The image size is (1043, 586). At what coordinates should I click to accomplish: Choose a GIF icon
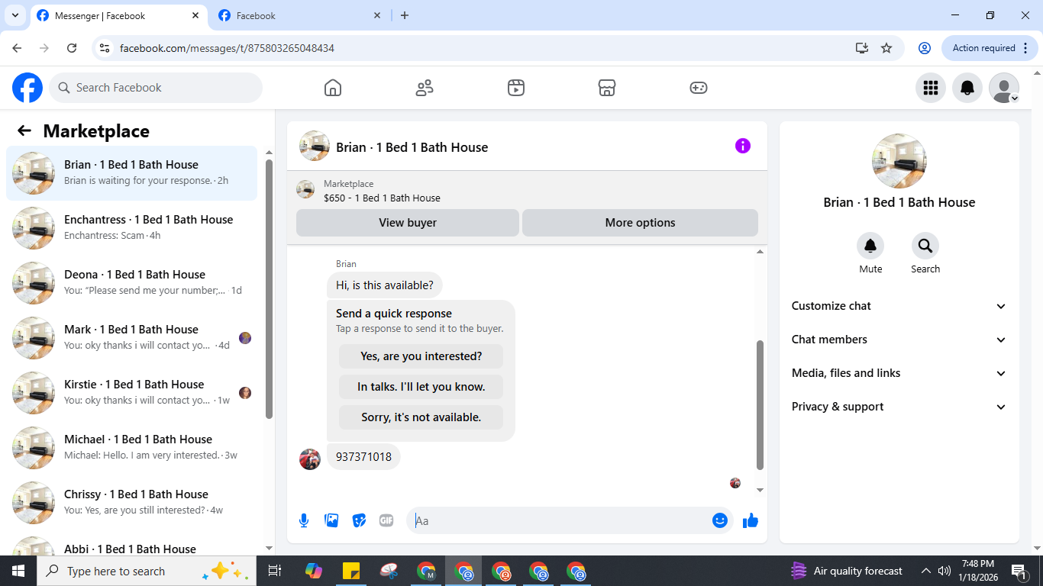[x=386, y=520]
